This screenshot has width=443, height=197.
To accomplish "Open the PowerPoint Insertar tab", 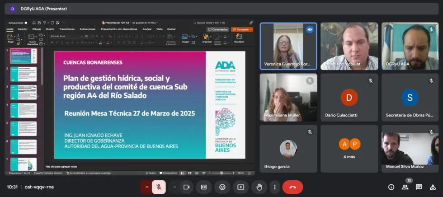I will click(x=23, y=29).
